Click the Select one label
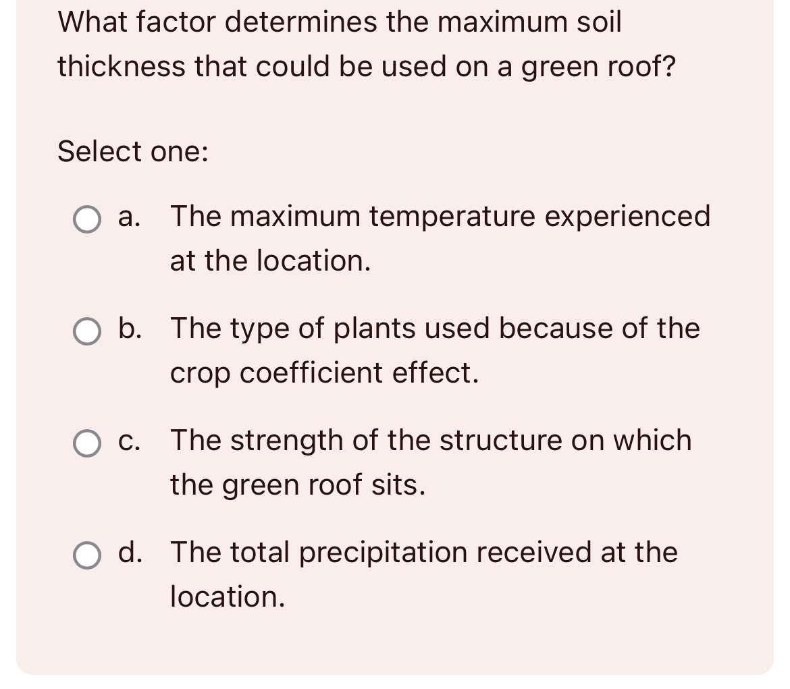 tap(133, 153)
